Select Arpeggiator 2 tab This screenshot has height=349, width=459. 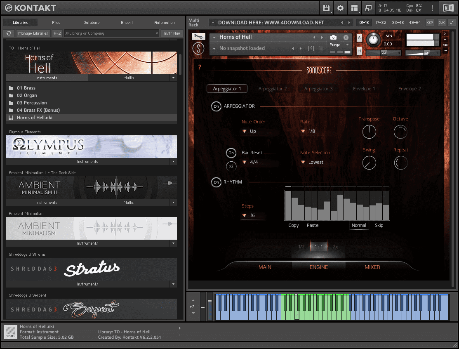click(x=273, y=89)
